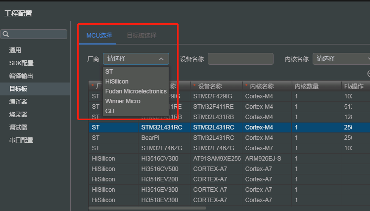Image resolution: width=370 pixels, height=211 pixels.
Task: Select the 目标板 sidebar item
Action: 35,89
